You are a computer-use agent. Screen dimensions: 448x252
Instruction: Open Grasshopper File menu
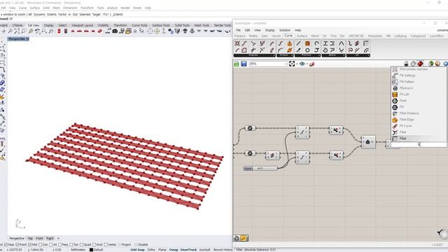coord(238,30)
